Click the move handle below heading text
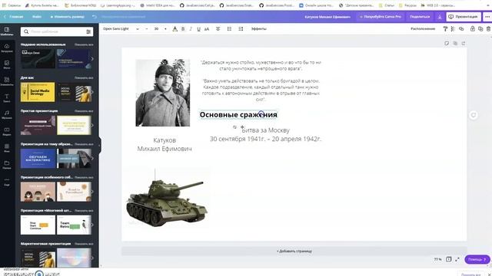The image size is (492, 276). tap(242, 127)
